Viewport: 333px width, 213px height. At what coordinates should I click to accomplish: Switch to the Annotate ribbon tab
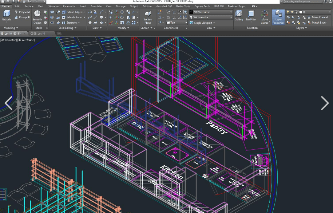click(96, 6)
